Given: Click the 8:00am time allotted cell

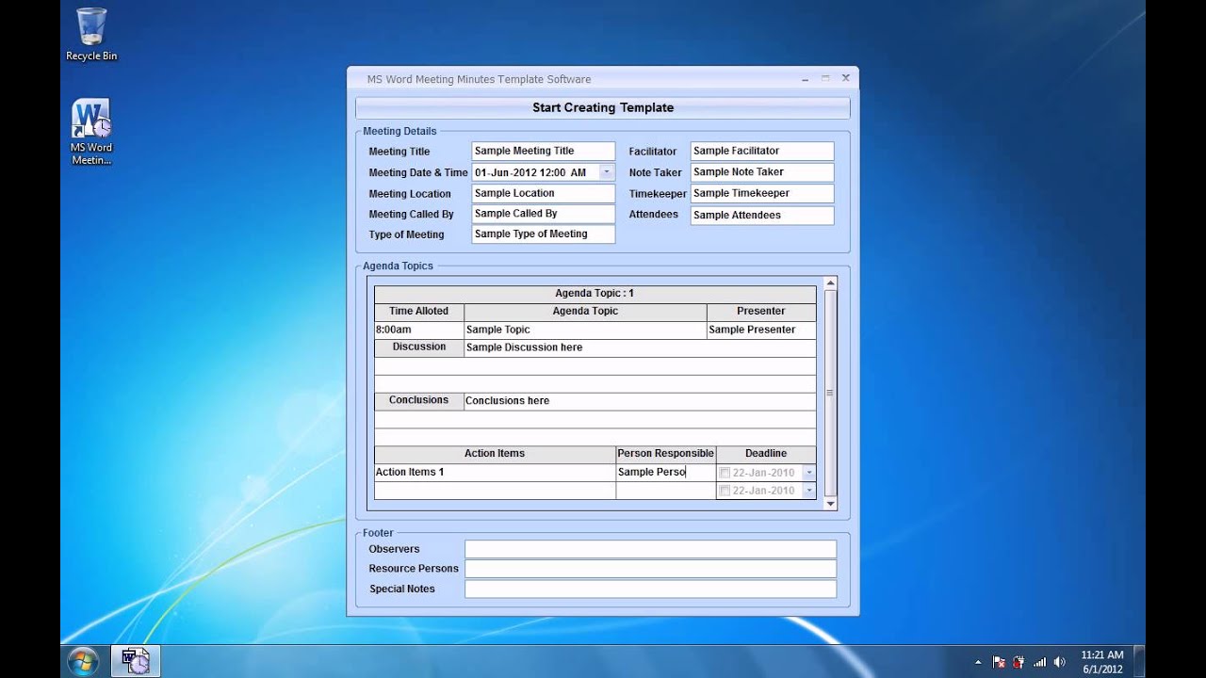Looking at the screenshot, I should tap(419, 330).
